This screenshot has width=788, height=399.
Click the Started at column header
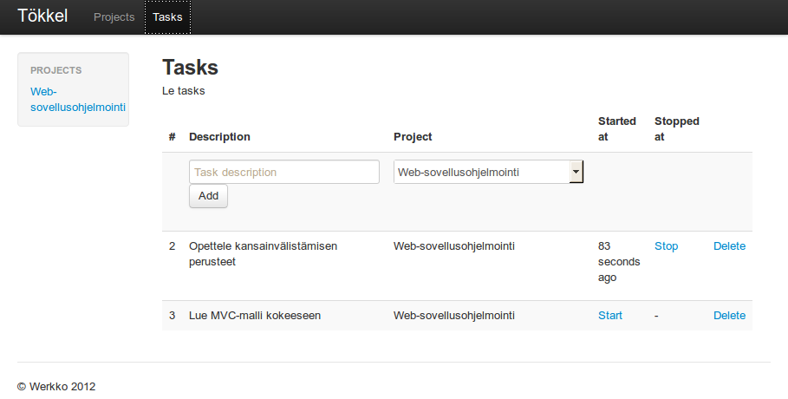coord(617,128)
